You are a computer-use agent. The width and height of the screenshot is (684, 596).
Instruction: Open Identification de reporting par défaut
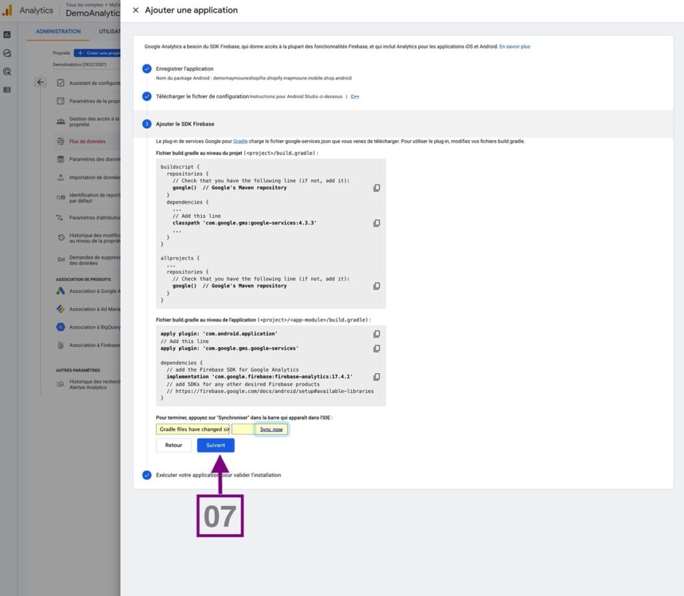point(89,198)
